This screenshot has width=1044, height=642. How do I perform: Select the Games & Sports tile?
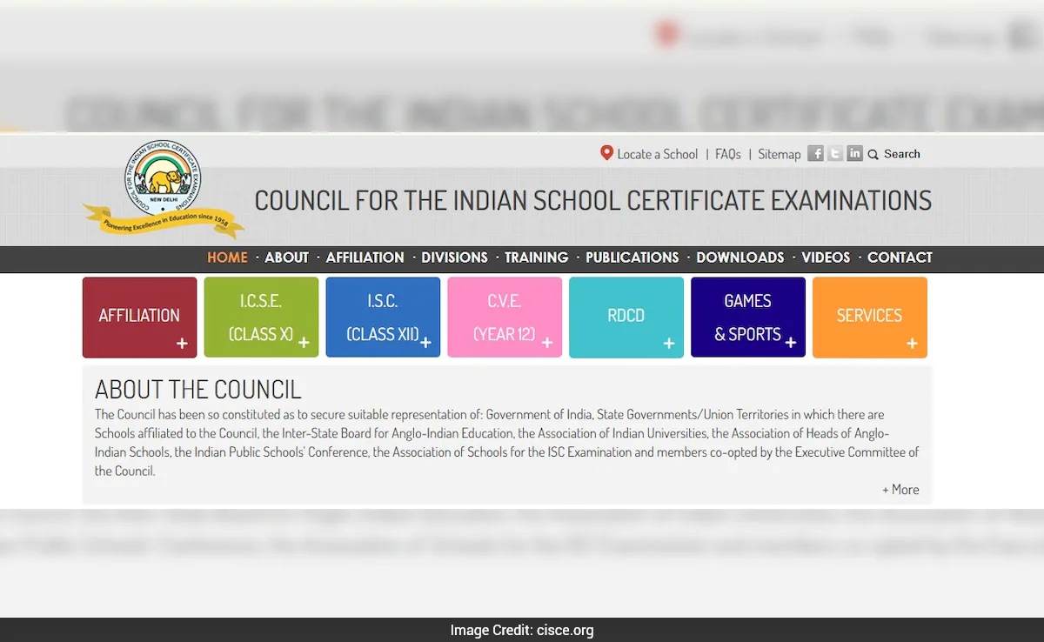tap(747, 317)
